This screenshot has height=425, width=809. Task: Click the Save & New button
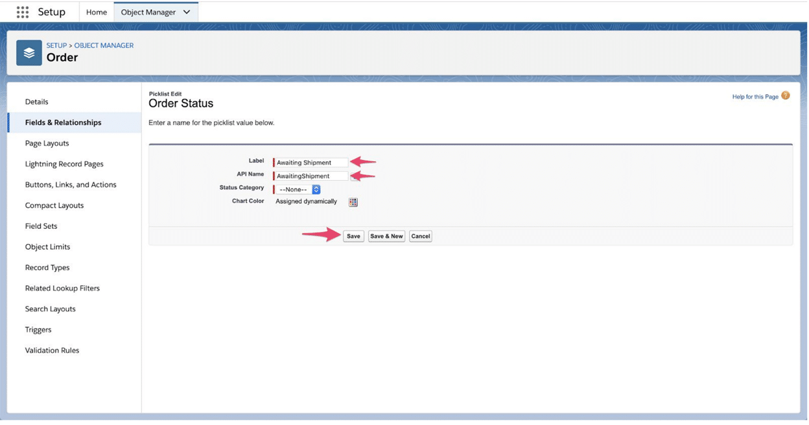(x=386, y=236)
